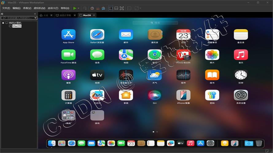
Task: Click the VMware snapshot clock icon
Action: [x=92, y=8]
